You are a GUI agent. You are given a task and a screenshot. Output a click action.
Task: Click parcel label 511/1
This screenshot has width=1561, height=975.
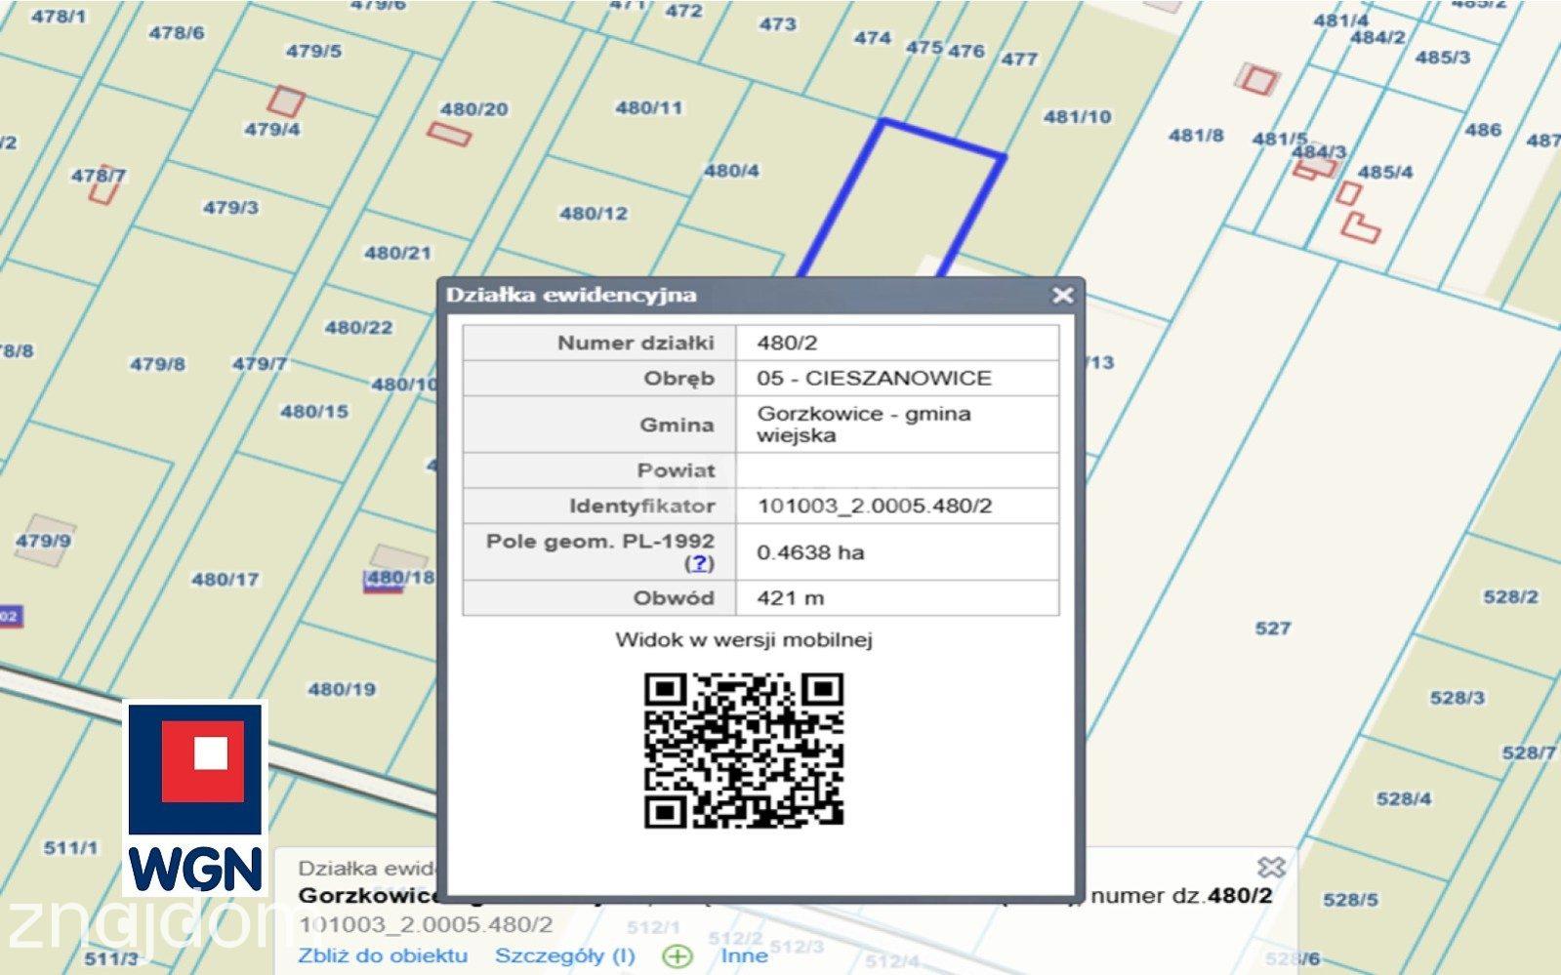tap(70, 848)
